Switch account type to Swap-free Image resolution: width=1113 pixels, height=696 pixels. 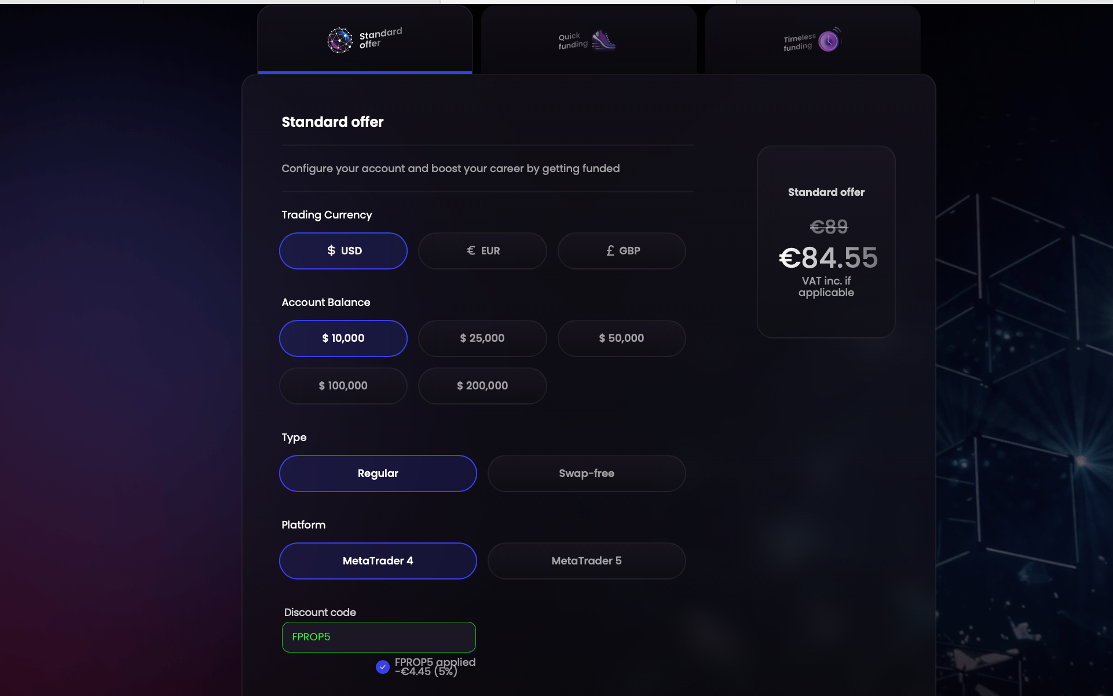coord(587,473)
